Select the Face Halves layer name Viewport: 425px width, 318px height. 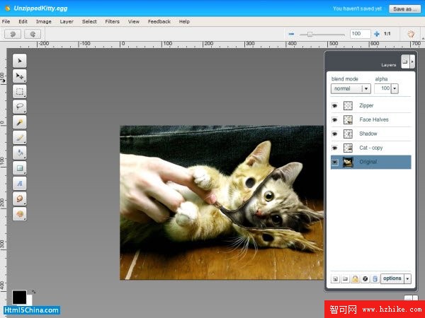[374, 120]
